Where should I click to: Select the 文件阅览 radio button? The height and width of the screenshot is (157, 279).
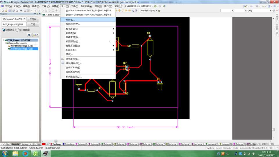[4, 30]
